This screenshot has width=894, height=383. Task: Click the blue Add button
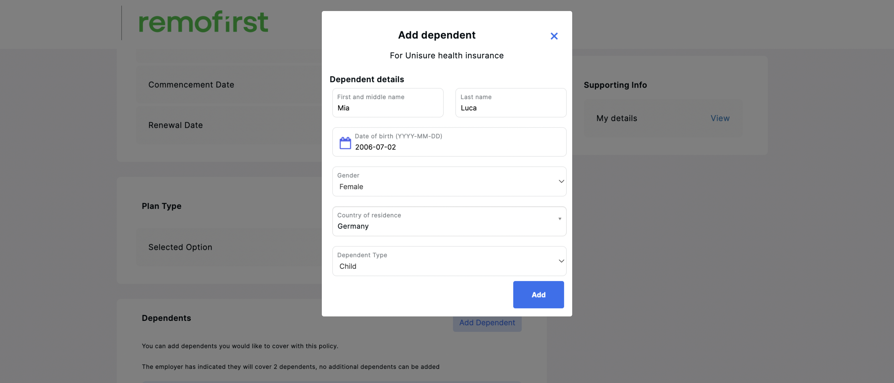click(x=538, y=294)
